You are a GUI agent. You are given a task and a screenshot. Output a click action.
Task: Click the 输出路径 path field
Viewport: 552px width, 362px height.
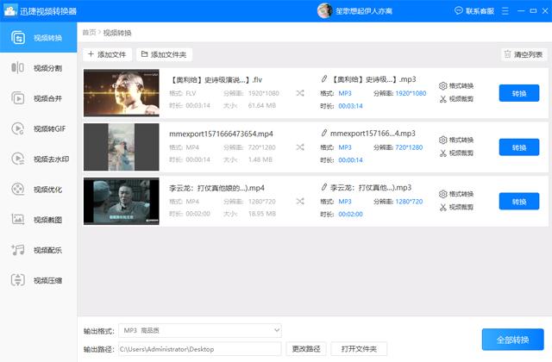[x=200, y=349]
